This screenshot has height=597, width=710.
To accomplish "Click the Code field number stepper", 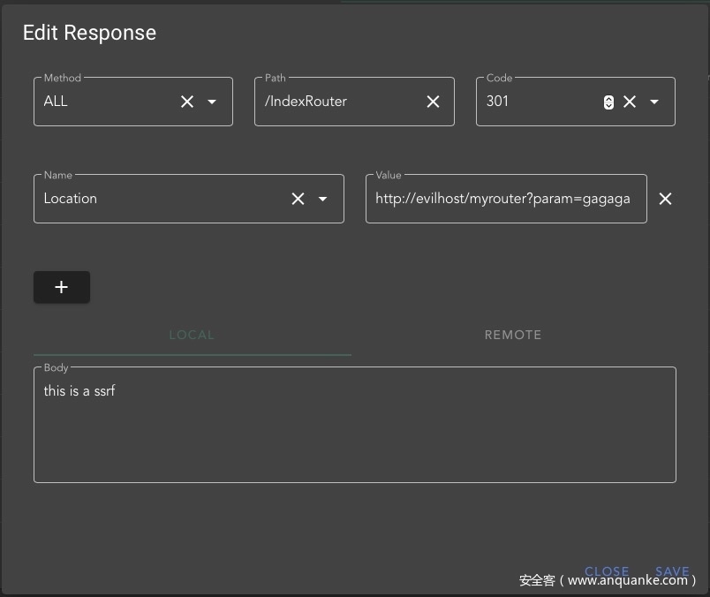I will [608, 102].
